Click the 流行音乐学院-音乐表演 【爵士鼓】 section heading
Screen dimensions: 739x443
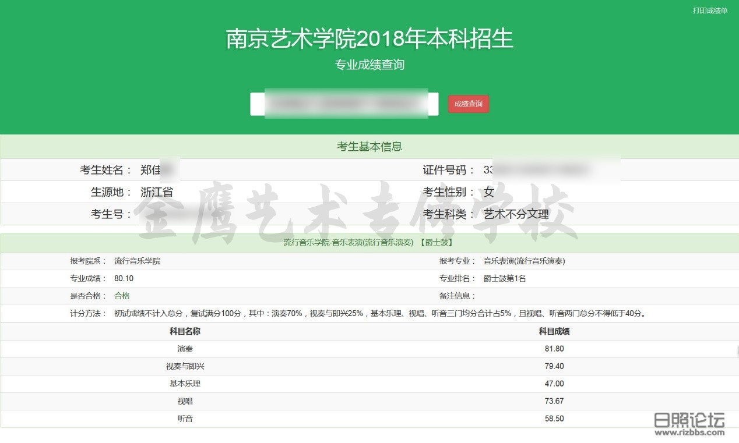[x=368, y=243]
